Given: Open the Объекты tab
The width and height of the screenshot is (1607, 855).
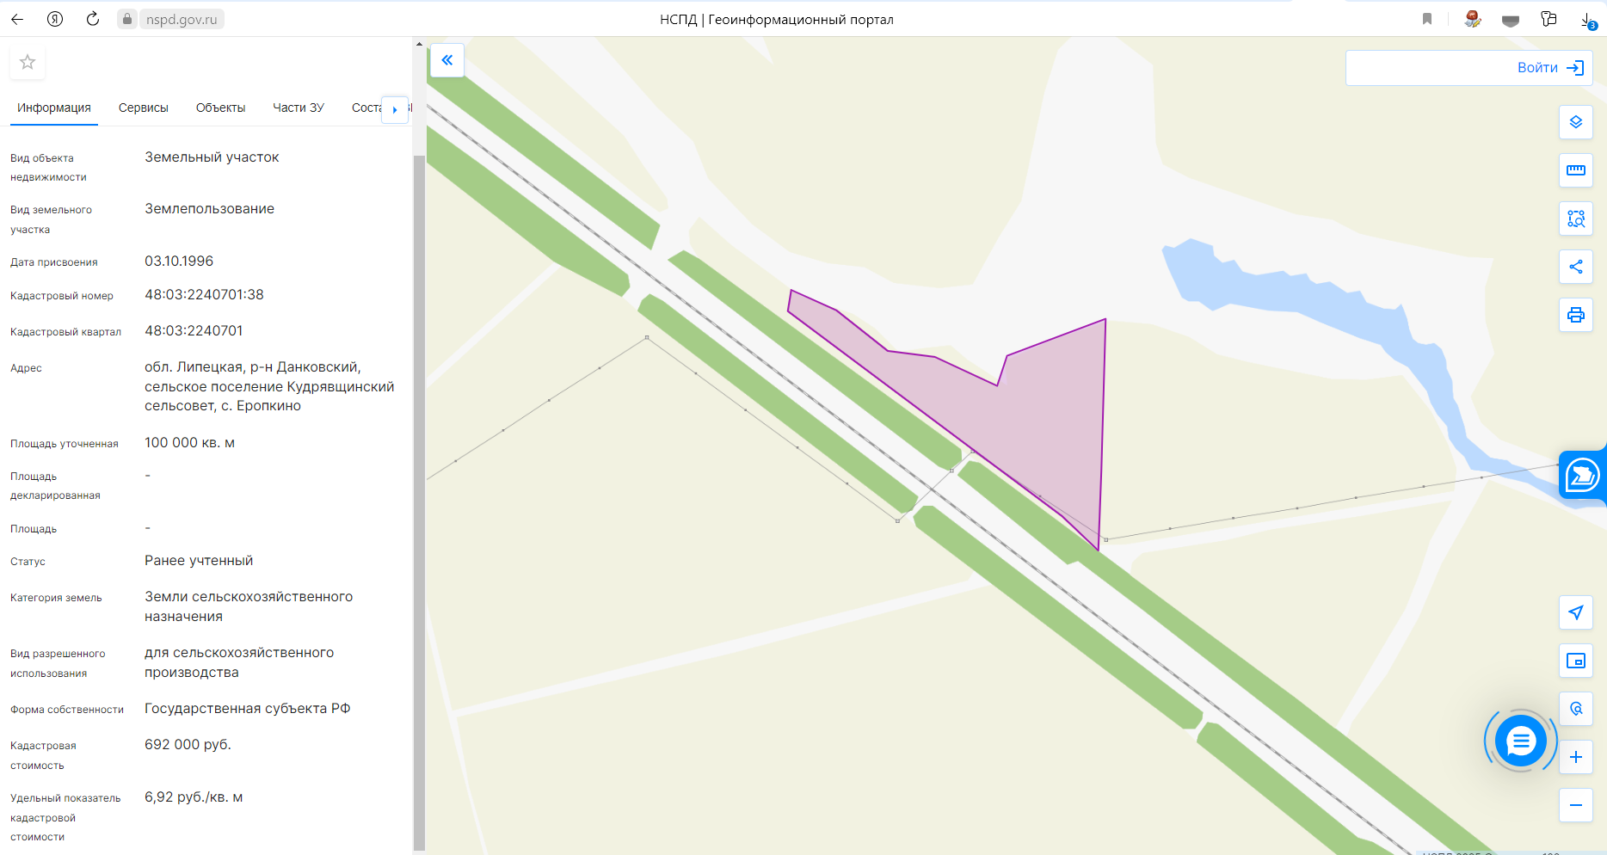Looking at the screenshot, I should pos(220,108).
